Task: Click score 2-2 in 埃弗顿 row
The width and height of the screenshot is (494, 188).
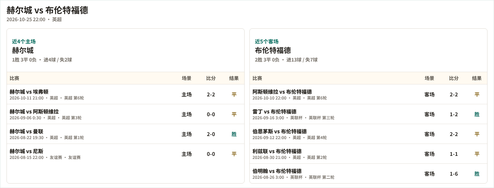Action: (211, 94)
